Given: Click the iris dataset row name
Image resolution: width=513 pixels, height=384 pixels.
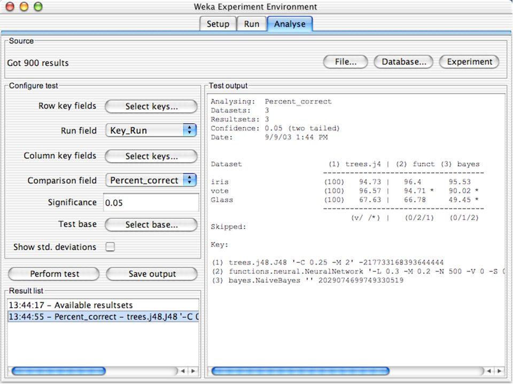Looking at the screenshot, I should [x=220, y=182].
